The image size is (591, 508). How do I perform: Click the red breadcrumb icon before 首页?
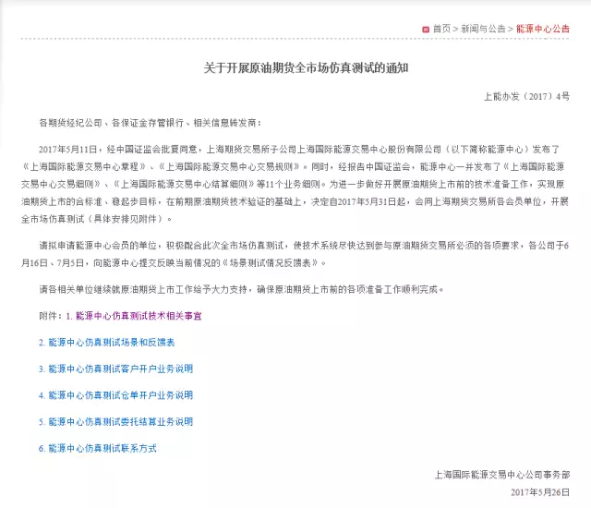coord(425,29)
